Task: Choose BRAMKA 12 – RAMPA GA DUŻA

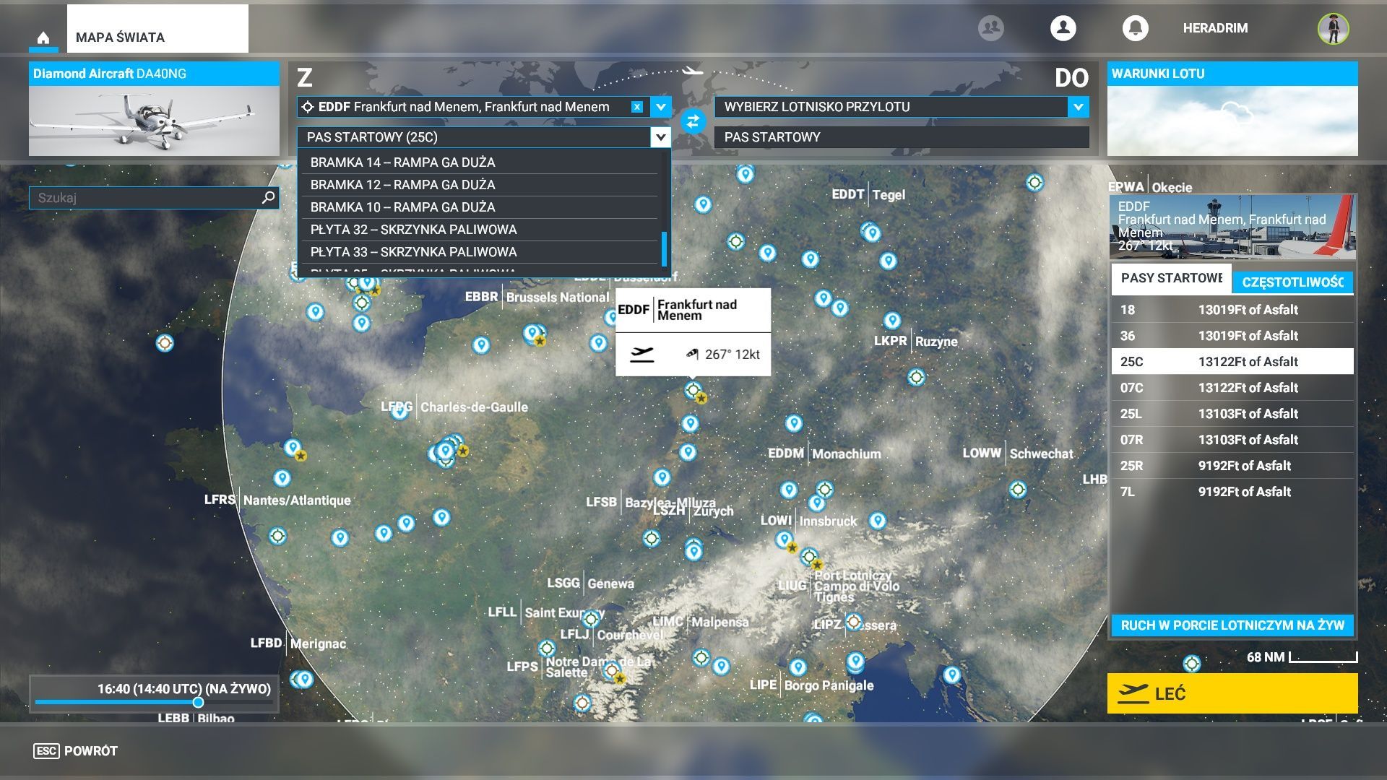Action: click(480, 185)
